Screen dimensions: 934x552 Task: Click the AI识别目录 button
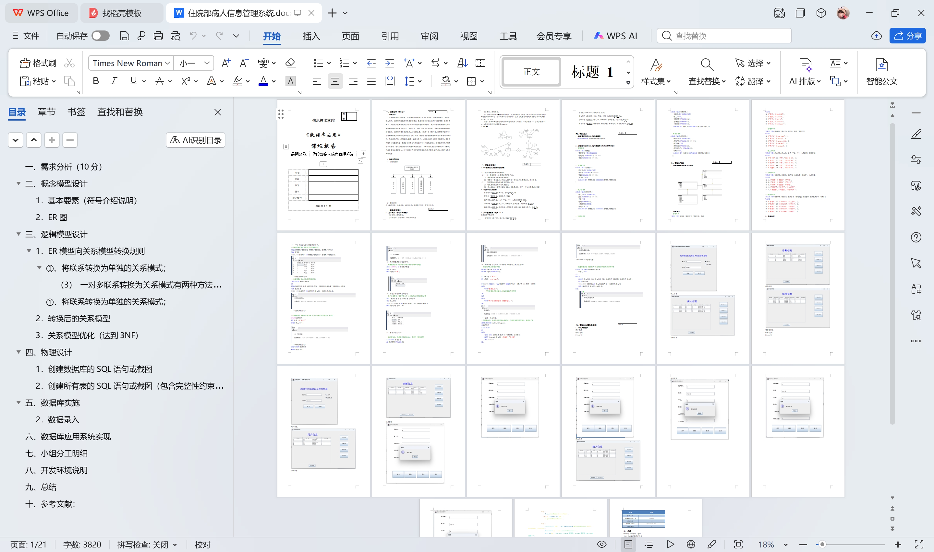coord(195,140)
